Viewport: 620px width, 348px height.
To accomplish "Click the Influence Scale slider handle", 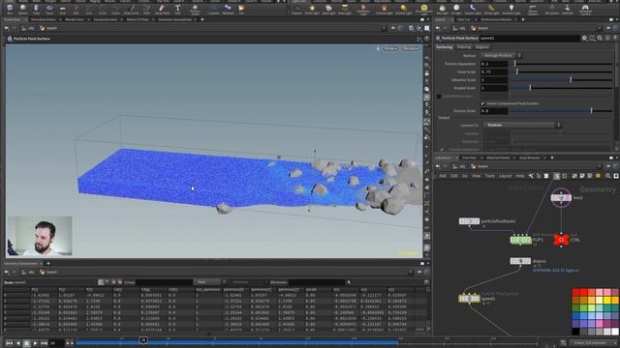I will (571, 79).
